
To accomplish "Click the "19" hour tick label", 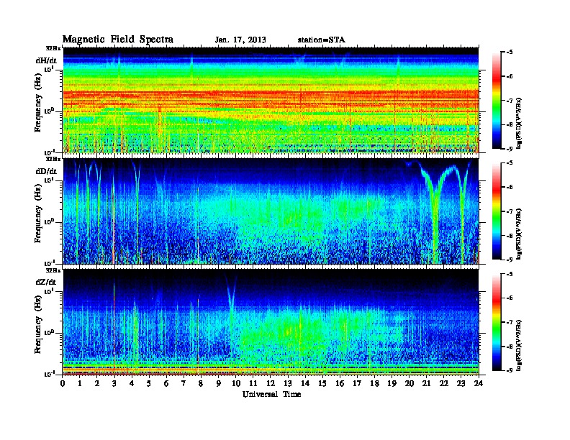I will 392,383.
